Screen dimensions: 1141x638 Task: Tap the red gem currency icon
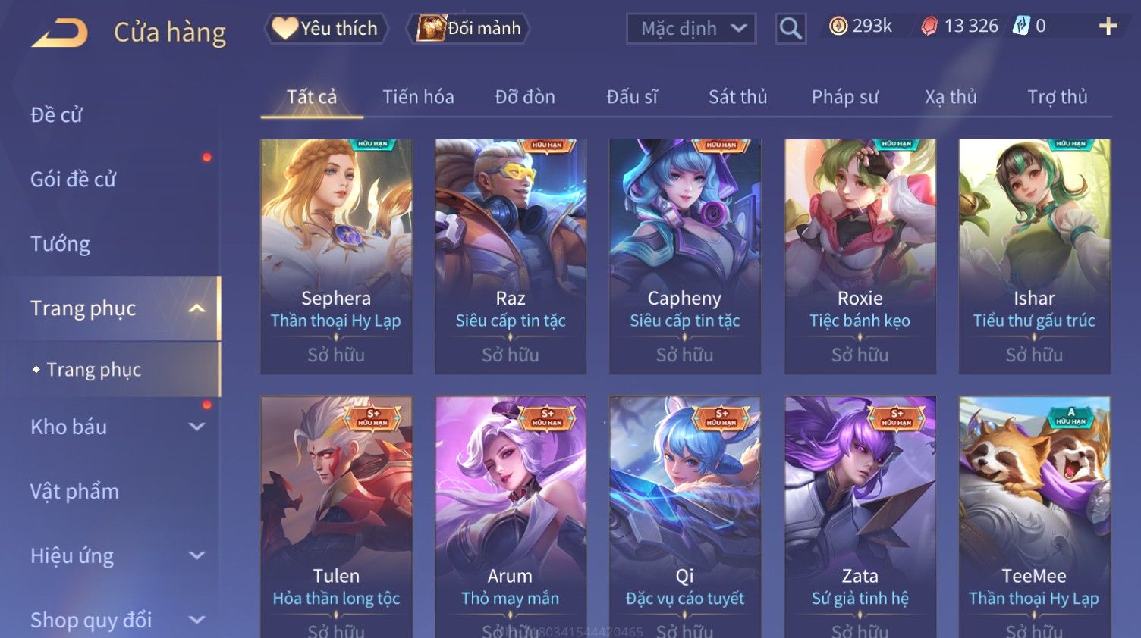(x=929, y=27)
